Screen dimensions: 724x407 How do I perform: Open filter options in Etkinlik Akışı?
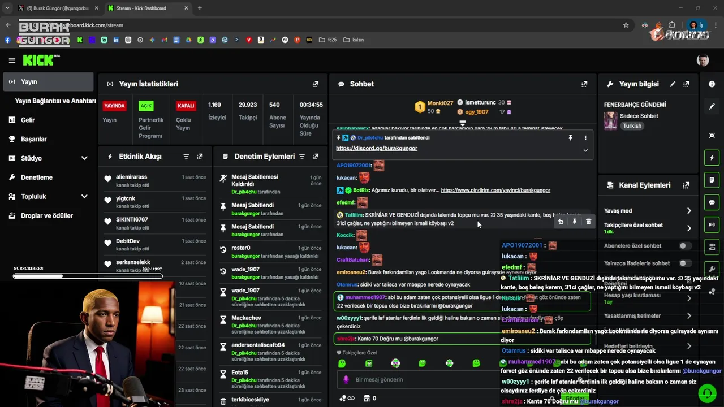[186, 157]
